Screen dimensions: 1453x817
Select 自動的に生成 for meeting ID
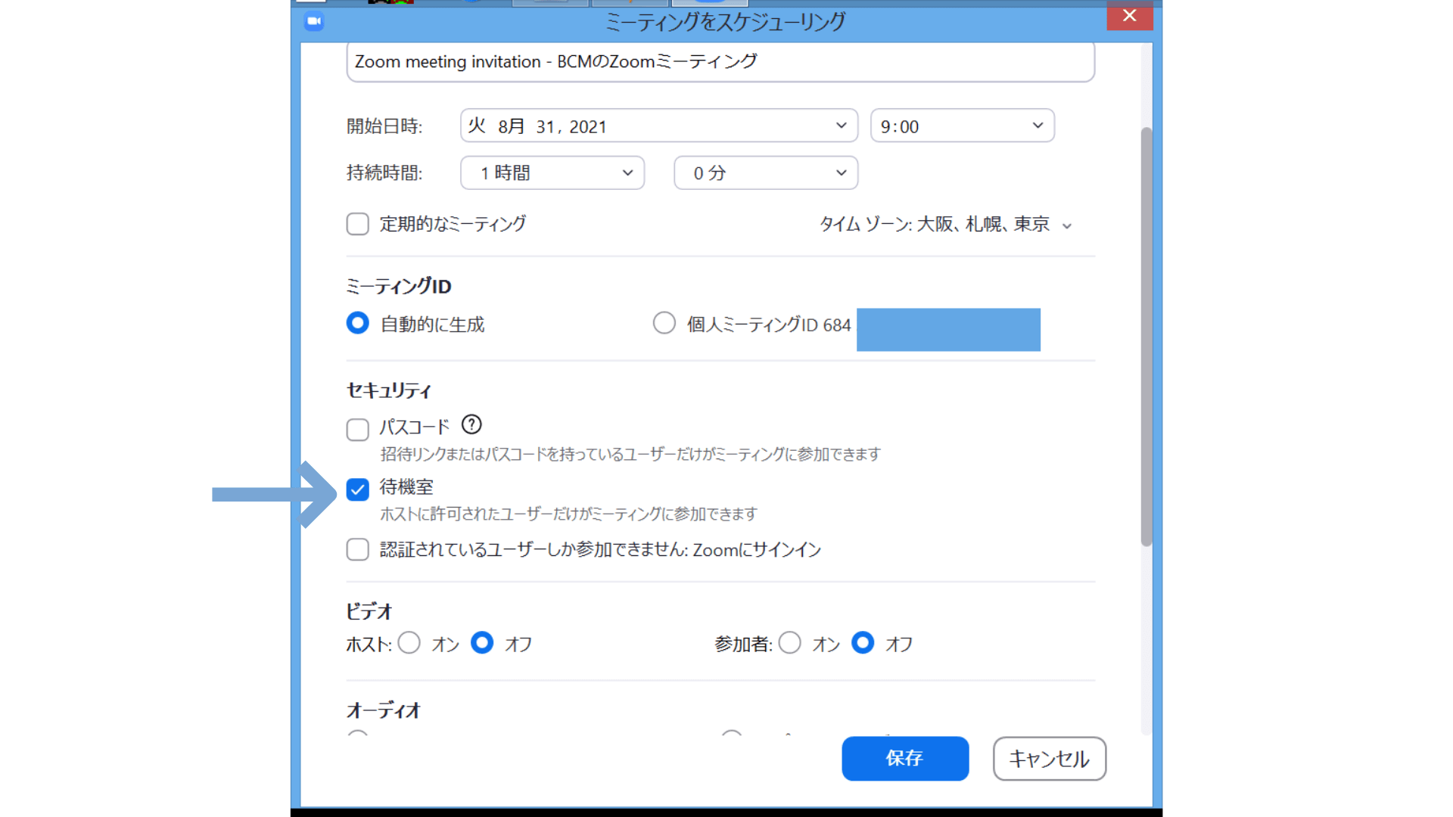356,323
